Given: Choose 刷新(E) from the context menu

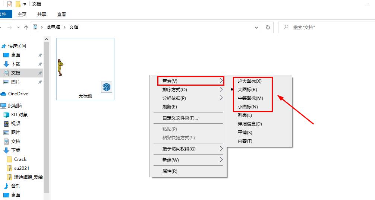Looking at the screenshot, I should click(188, 107).
